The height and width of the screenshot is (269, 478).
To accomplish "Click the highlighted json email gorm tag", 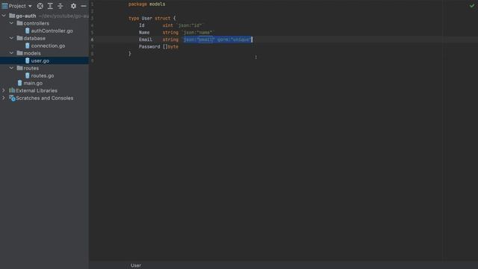I will tap(217, 40).
